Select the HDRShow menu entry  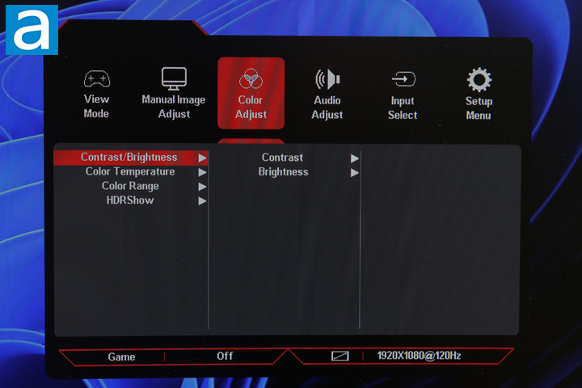[x=130, y=200]
